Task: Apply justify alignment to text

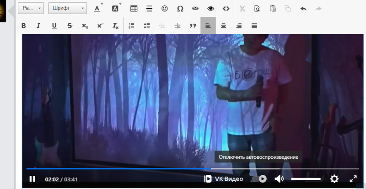Action: tap(254, 26)
